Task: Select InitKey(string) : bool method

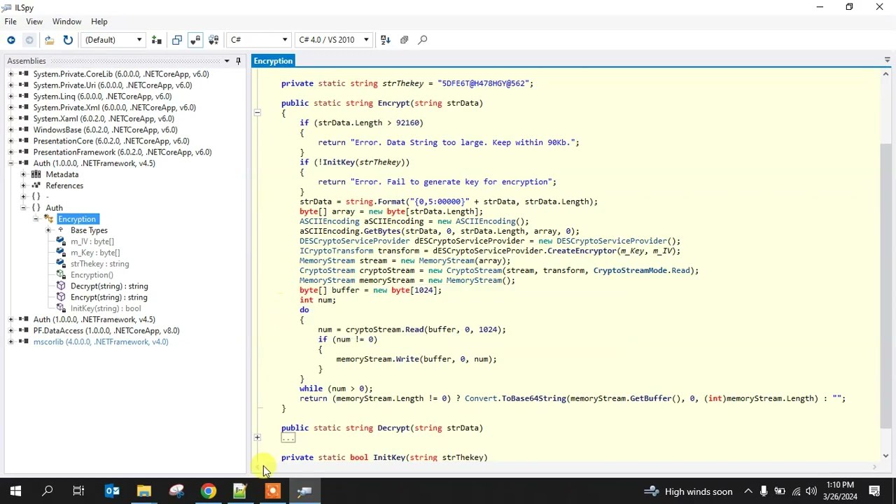Action: (106, 309)
